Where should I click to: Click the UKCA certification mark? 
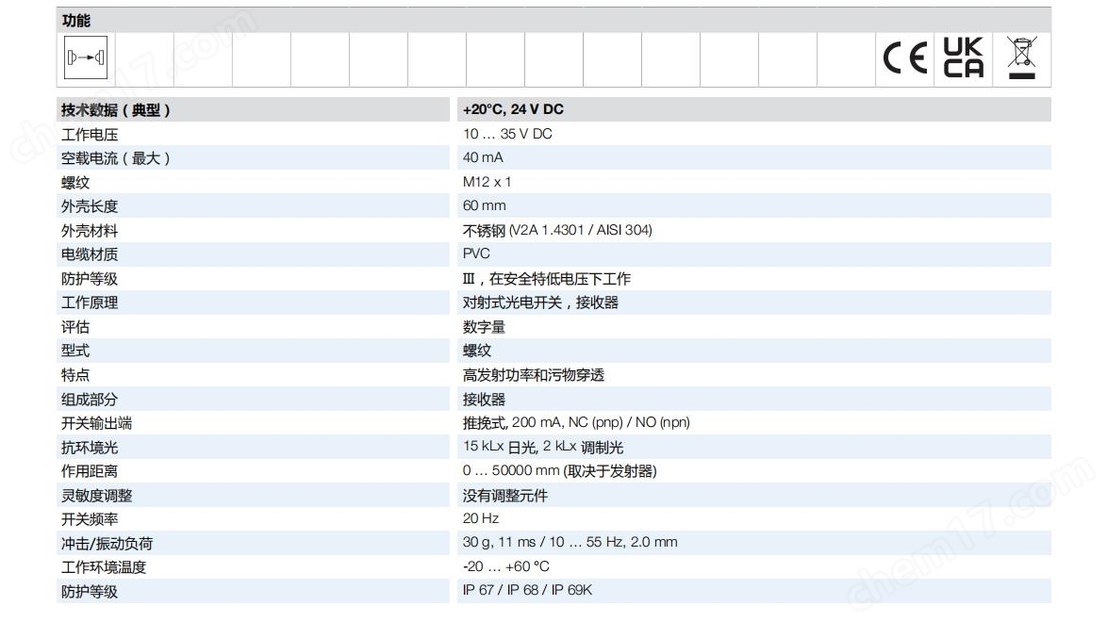963,57
